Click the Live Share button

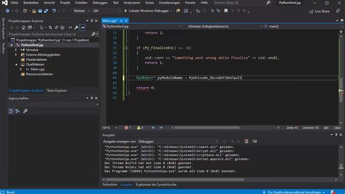pyautogui.click(x=320, y=11)
